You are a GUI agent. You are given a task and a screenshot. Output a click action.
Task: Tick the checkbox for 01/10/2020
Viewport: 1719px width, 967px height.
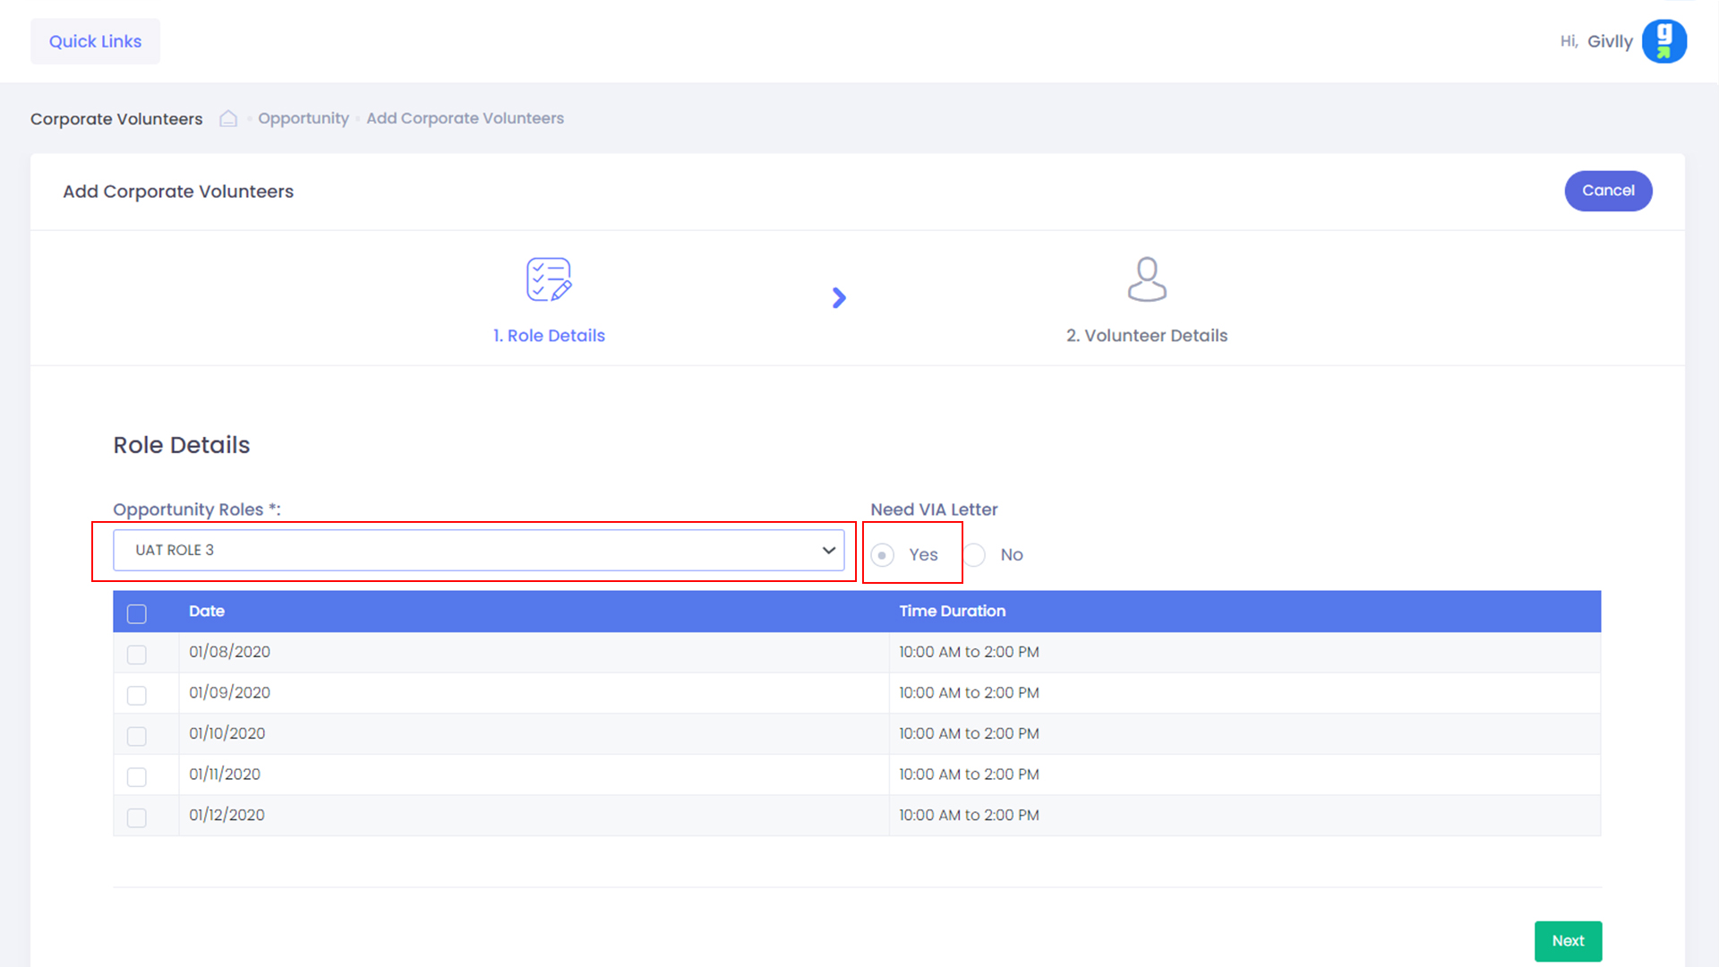click(x=137, y=736)
